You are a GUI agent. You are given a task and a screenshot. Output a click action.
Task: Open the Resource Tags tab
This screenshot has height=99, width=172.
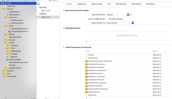click(97, 4)
